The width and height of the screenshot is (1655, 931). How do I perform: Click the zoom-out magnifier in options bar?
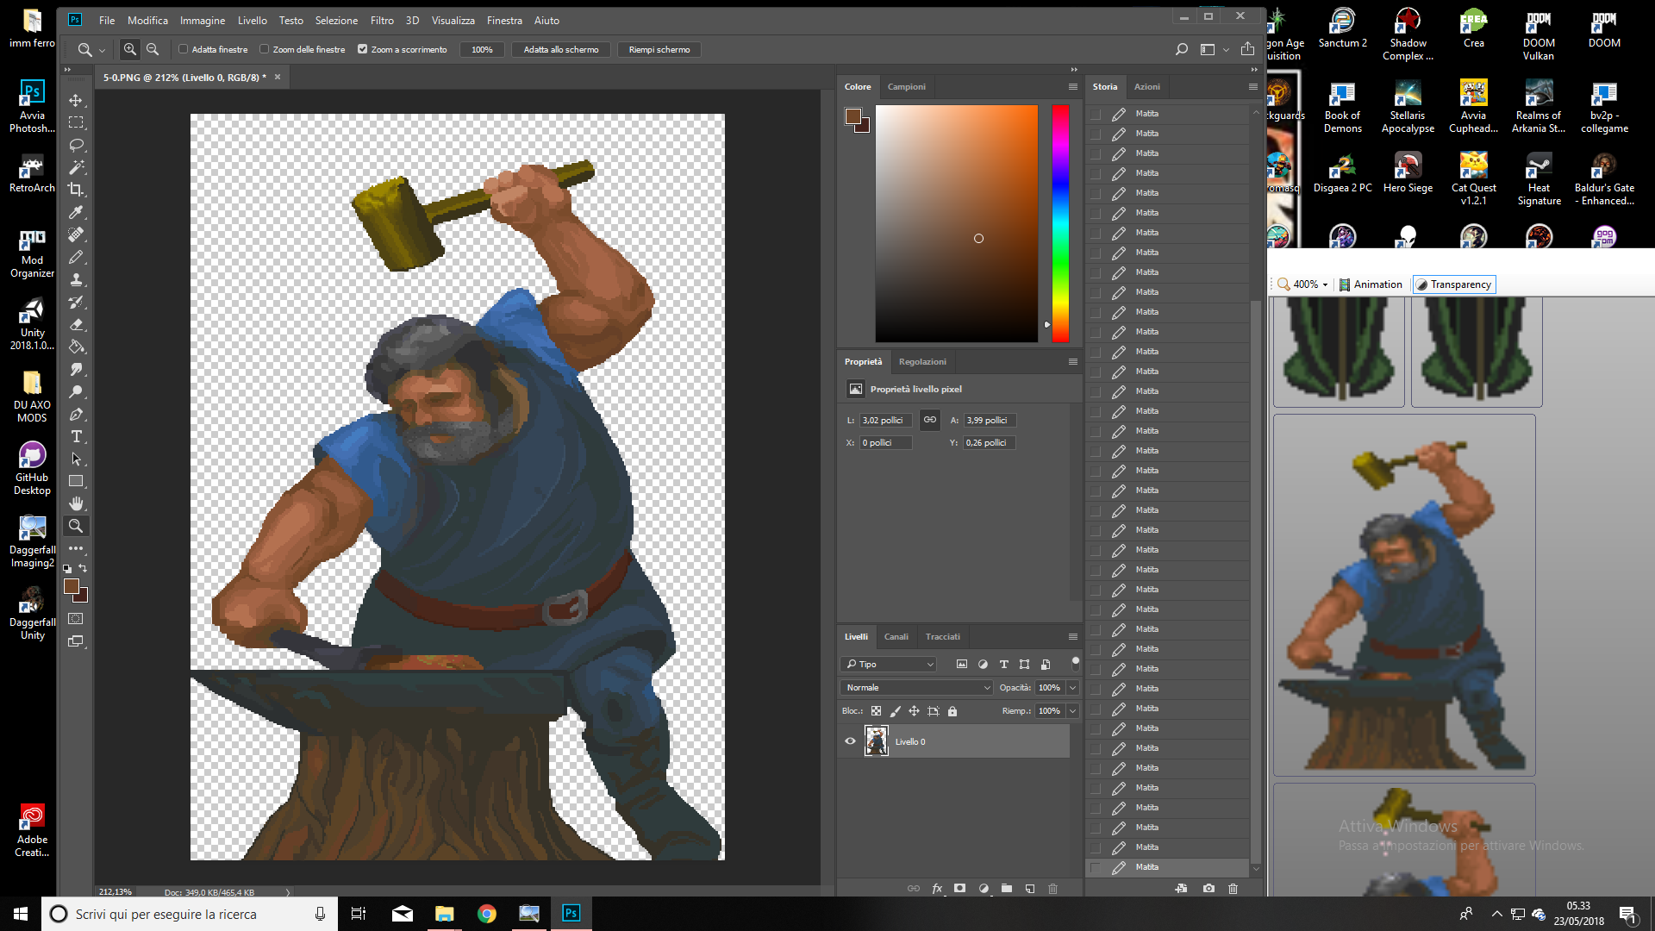[x=153, y=49]
